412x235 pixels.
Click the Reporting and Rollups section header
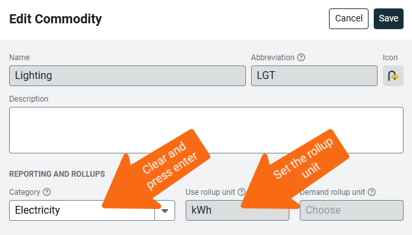pyautogui.click(x=57, y=174)
